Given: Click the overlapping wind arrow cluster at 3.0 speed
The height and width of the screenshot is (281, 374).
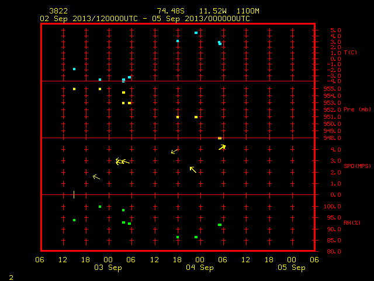Looking at the screenshot, I should coord(123,162).
